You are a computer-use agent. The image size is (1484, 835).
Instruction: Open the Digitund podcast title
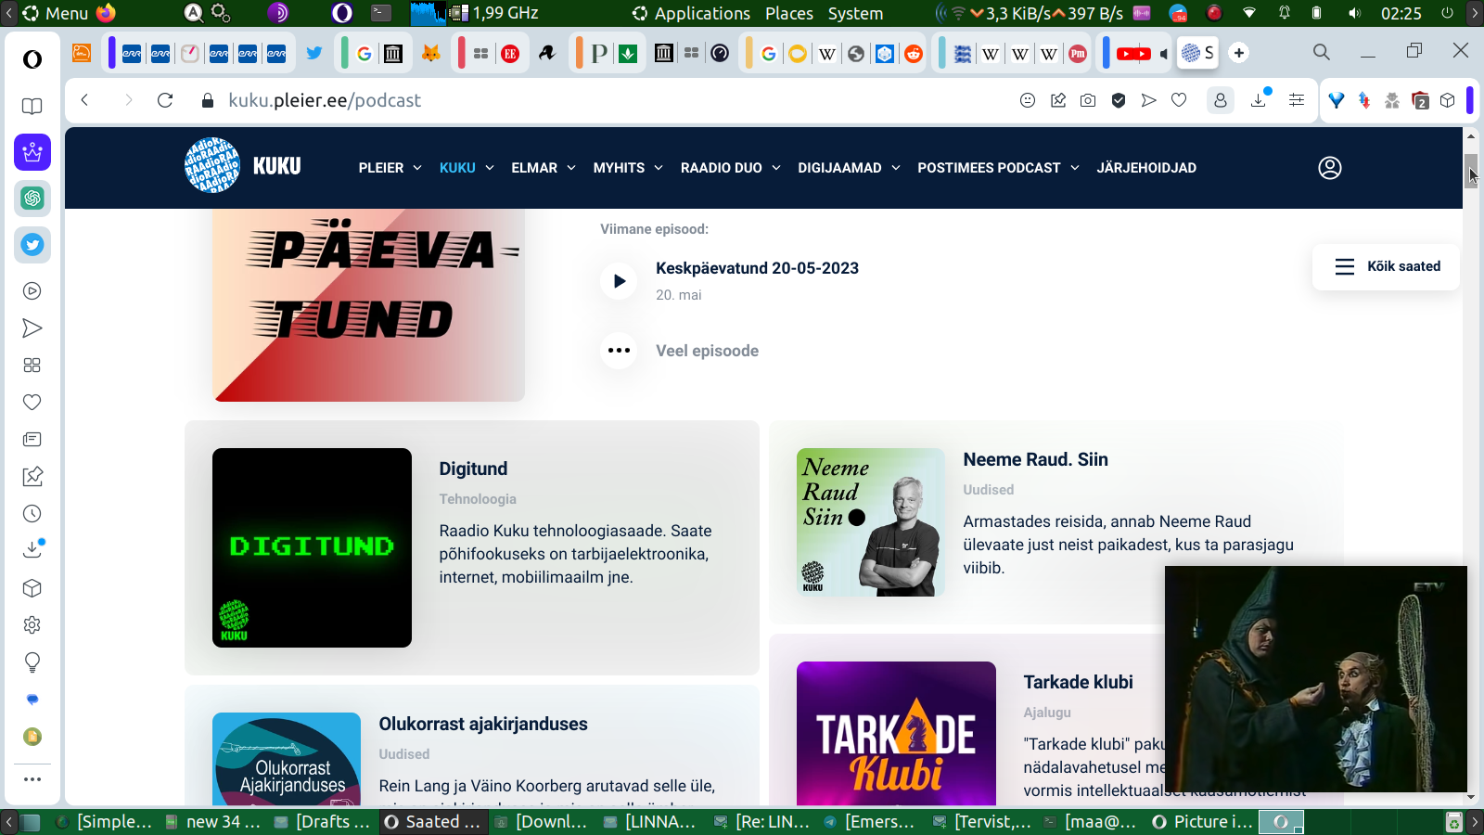coord(473,469)
